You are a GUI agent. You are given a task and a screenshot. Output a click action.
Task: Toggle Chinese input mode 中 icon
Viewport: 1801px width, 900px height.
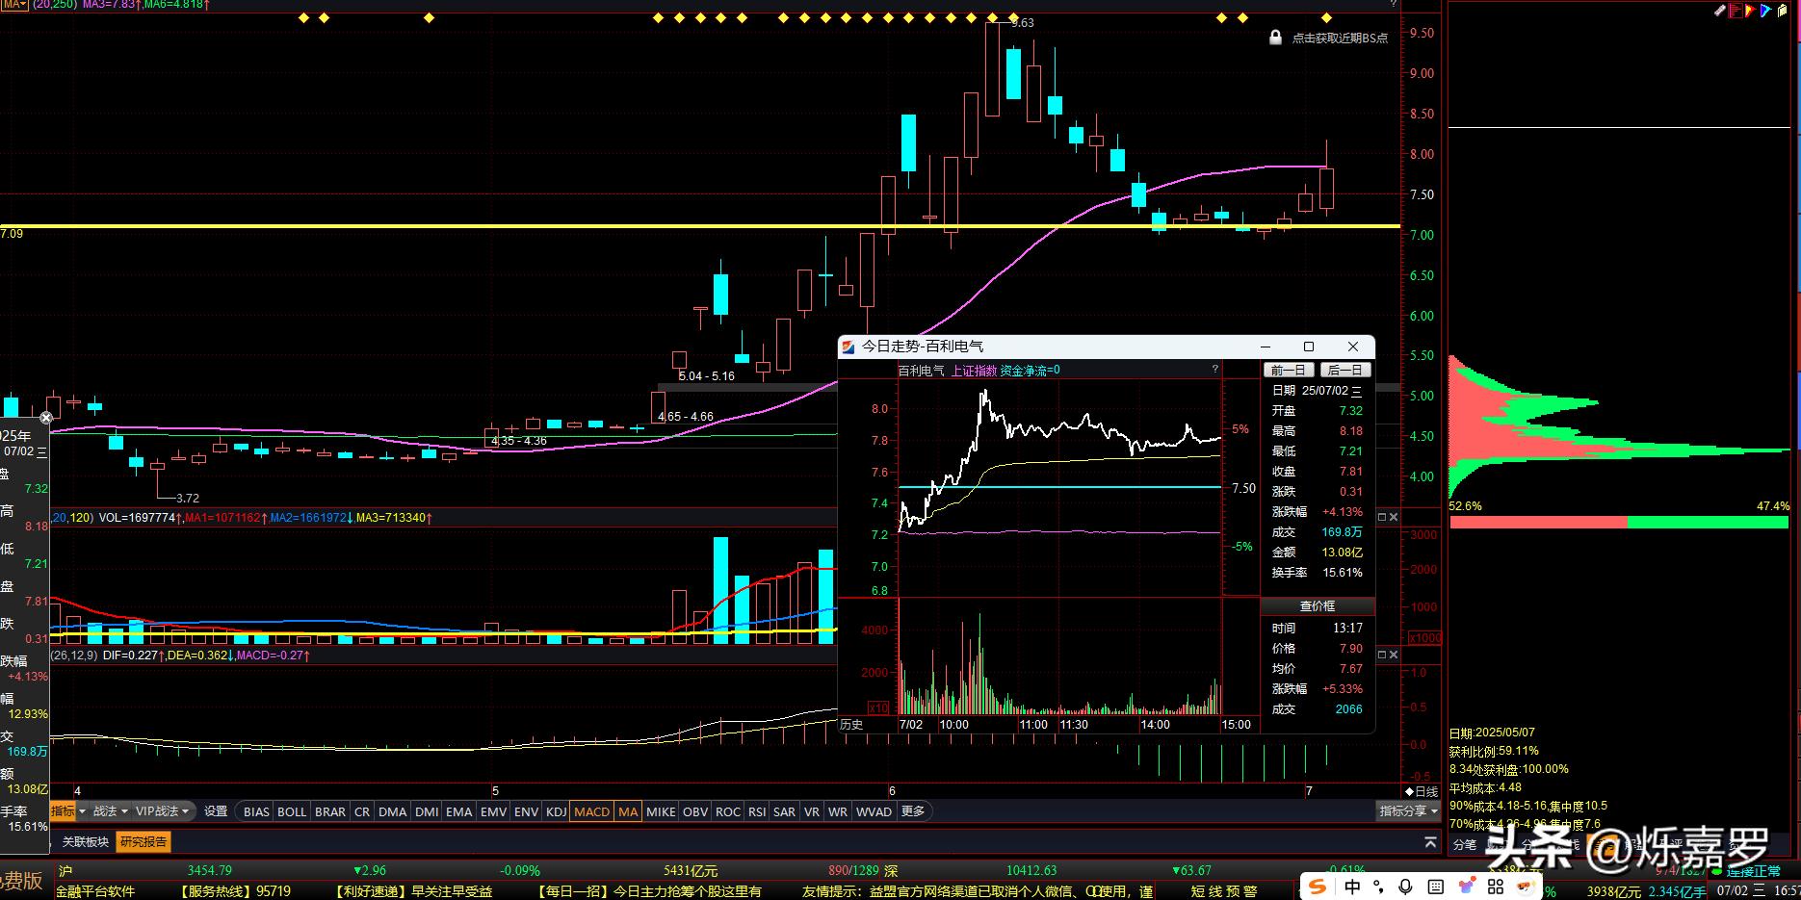(x=1352, y=887)
